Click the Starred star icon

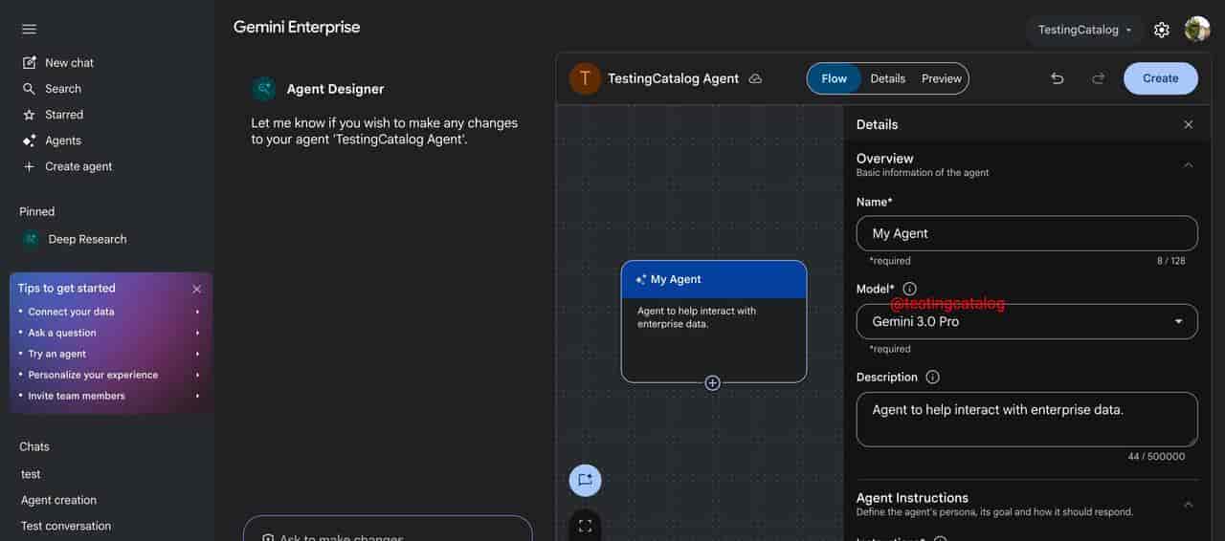[29, 115]
